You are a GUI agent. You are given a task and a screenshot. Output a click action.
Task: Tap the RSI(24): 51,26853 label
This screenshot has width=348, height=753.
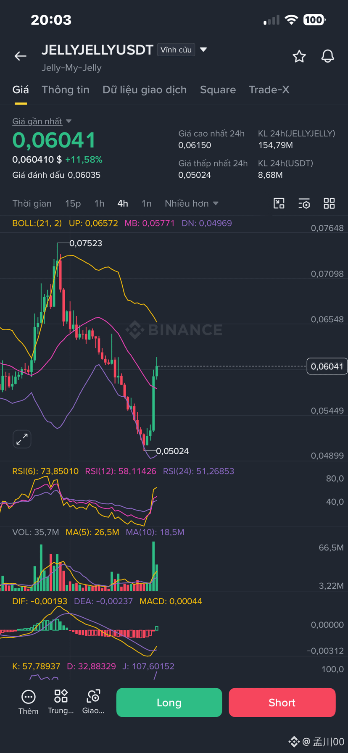(198, 471)
